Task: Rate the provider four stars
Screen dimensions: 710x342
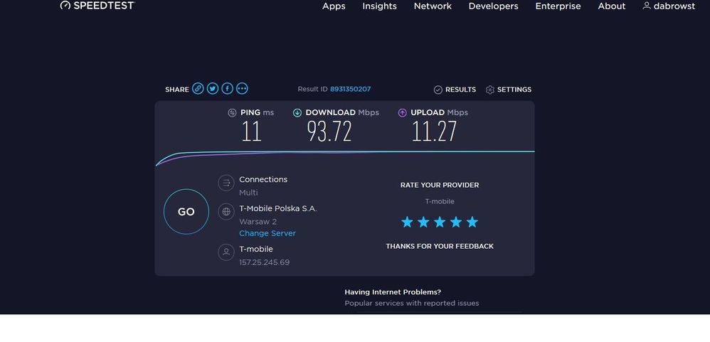Action: point(456,222)
